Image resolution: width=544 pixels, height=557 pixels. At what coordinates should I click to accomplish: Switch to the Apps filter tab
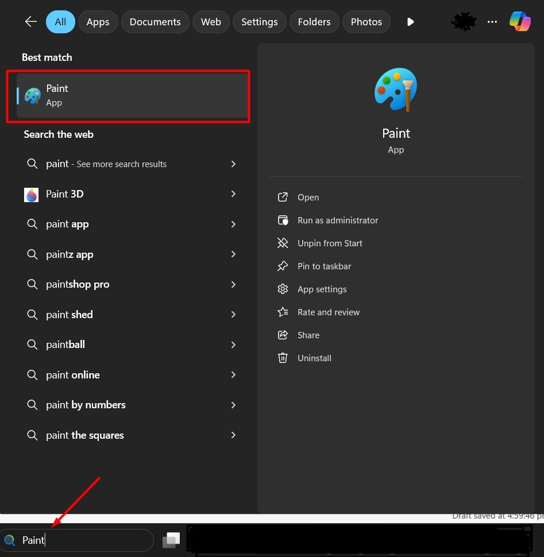98,22
